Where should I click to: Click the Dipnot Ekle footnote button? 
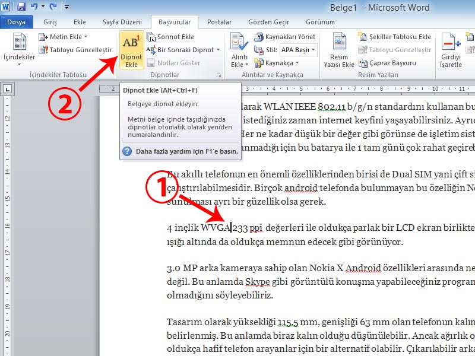click(131, 50)
